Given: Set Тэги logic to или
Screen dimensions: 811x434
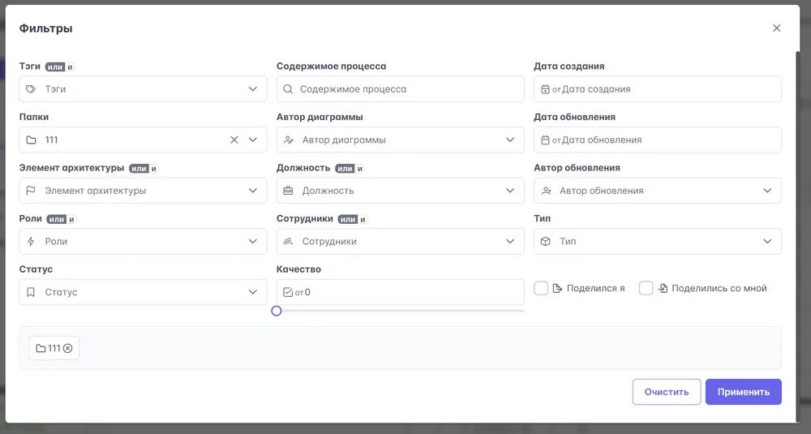Looking at the screenshot, I should [x=55, y=67].
